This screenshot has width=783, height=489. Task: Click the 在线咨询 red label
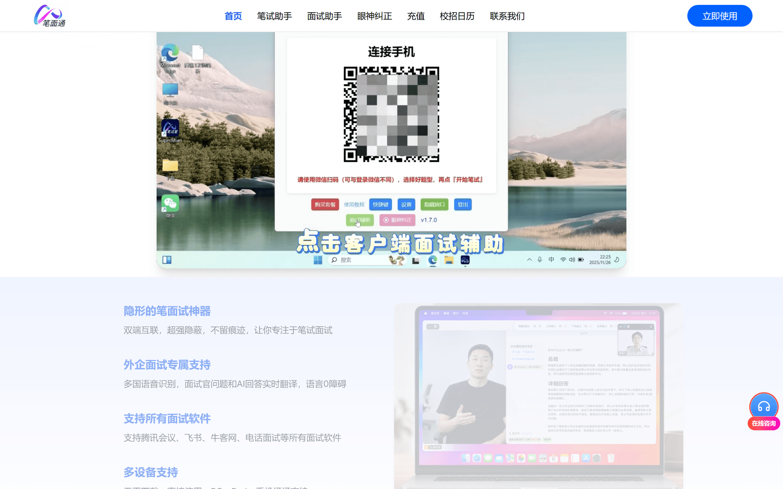[764, 423]
